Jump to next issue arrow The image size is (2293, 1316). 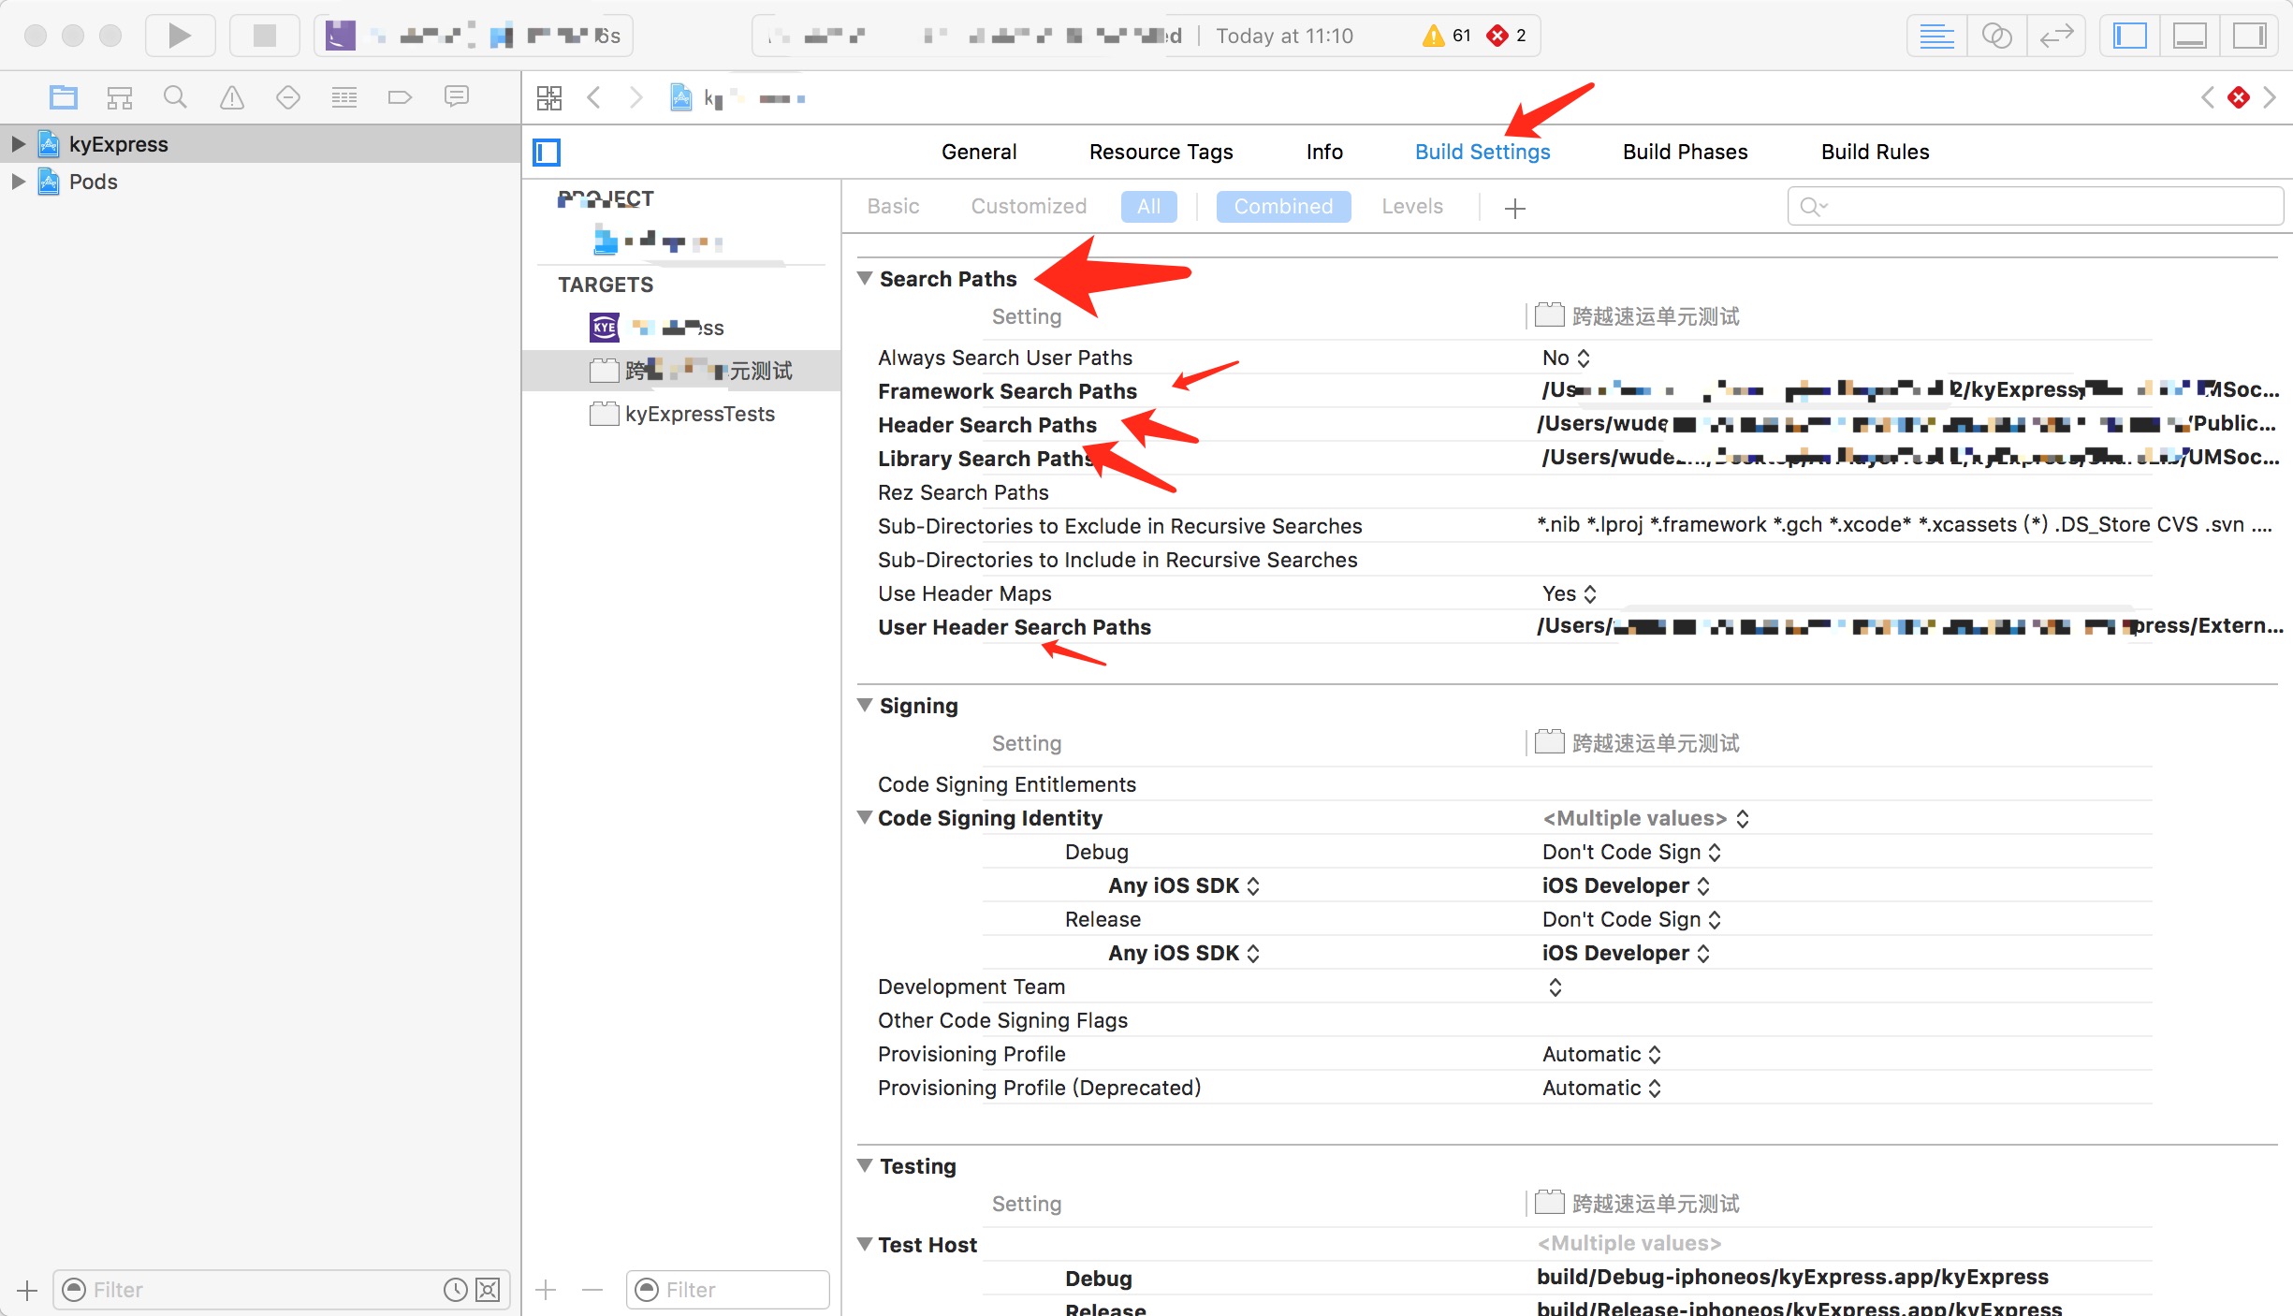[x=2270, y=97]
